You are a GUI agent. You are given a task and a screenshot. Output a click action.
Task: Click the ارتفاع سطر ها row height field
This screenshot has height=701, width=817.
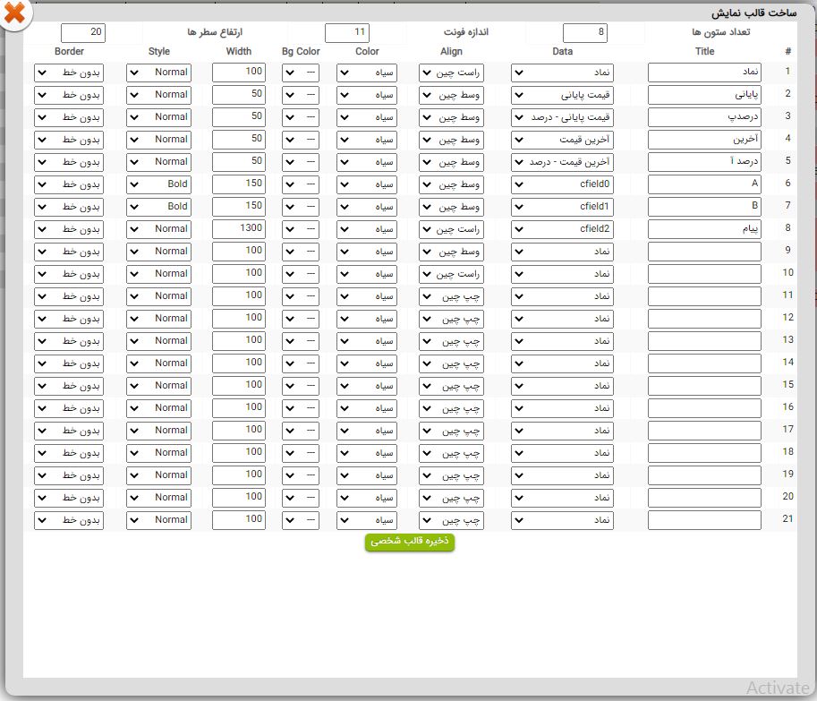tap(83, 33)
